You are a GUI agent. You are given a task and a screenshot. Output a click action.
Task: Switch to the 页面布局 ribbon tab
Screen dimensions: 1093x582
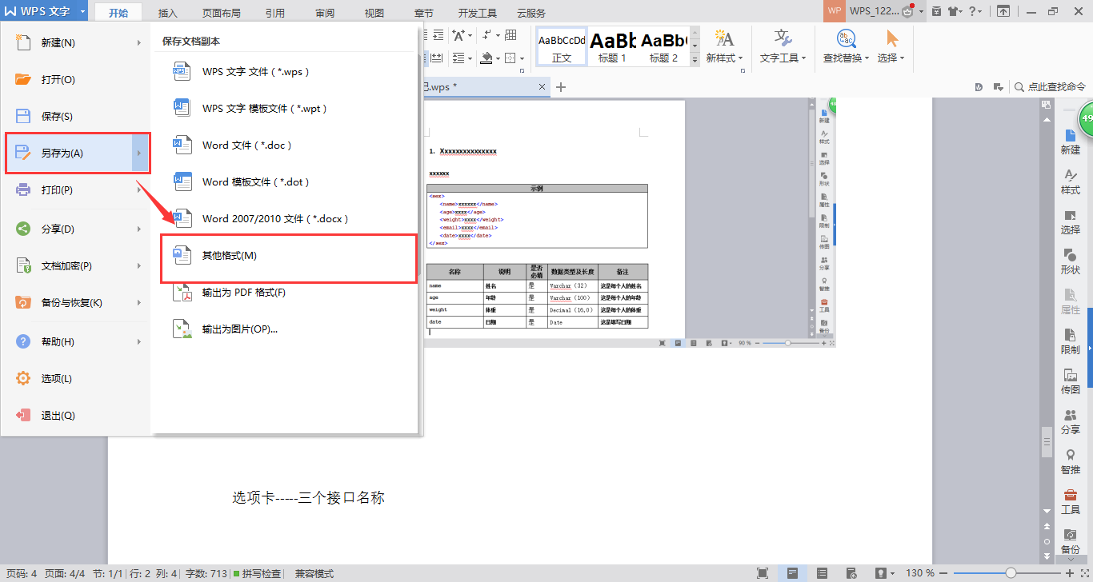click(x=222, y=13)
